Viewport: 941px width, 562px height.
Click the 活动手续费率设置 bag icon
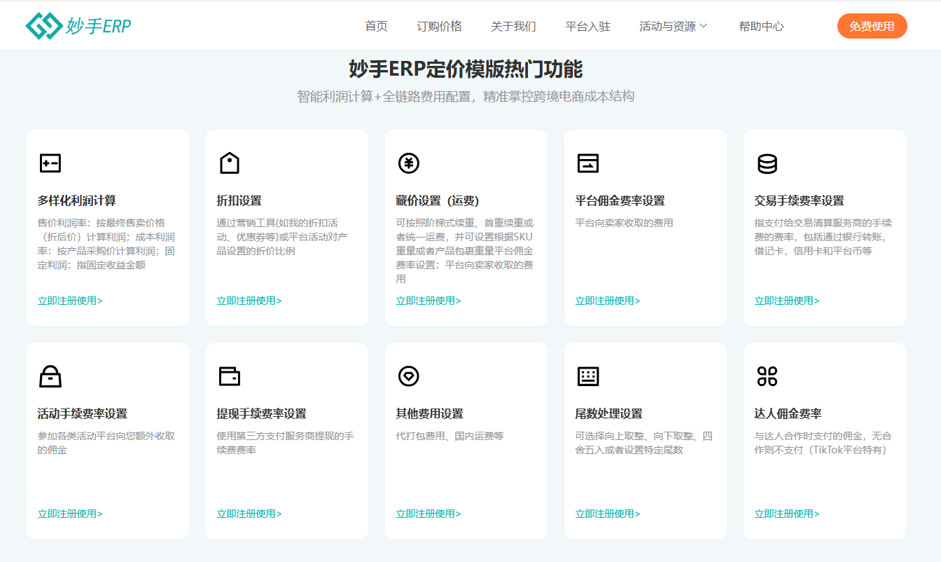coord(50,376)
